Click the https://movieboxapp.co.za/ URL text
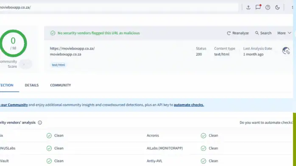 click(72, 48)
